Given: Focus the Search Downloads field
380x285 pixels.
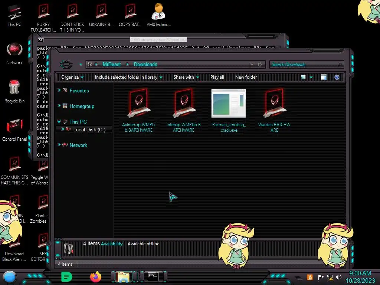Looking at the screenshot, I should coord(307,65).
